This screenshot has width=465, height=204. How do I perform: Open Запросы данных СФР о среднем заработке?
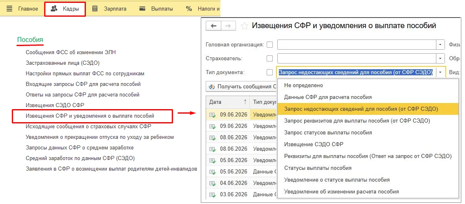[79, 148]
